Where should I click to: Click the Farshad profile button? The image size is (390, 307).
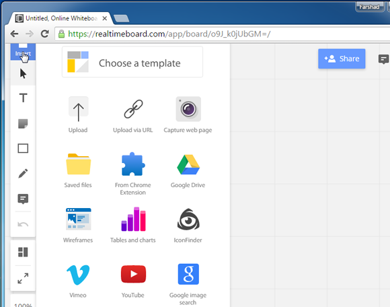[370, 7]
